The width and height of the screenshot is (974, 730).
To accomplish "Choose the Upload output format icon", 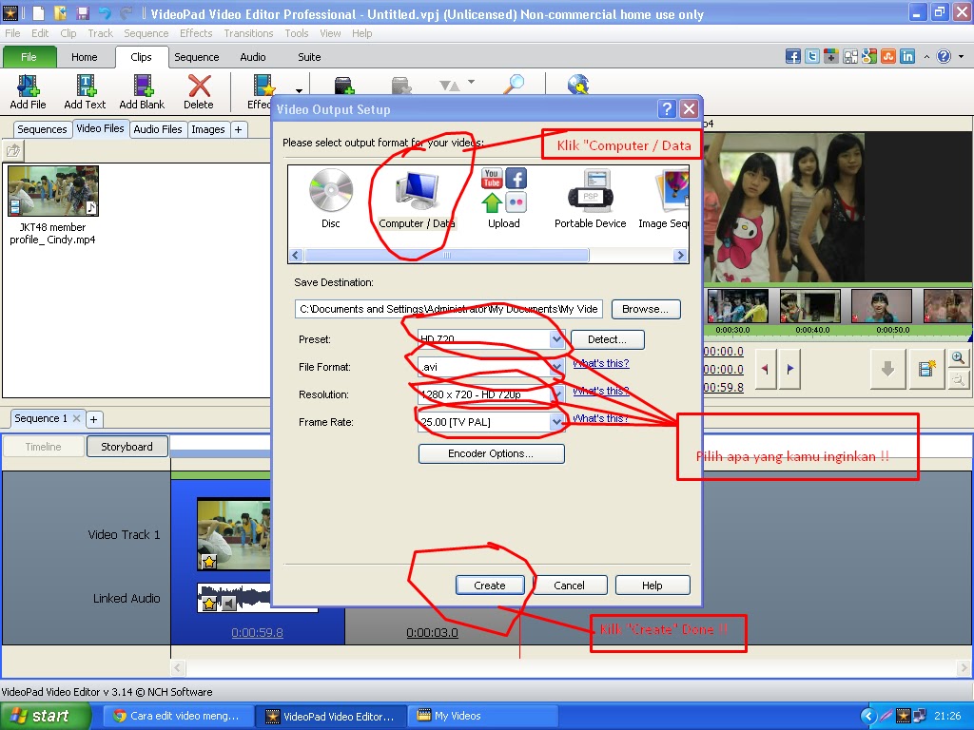I will click(504, 199).
